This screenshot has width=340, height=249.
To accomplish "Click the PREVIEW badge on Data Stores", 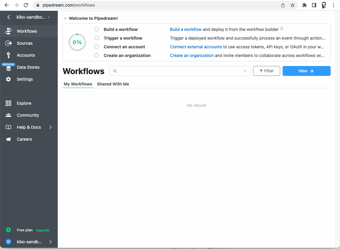I will (x=8, y=64).
